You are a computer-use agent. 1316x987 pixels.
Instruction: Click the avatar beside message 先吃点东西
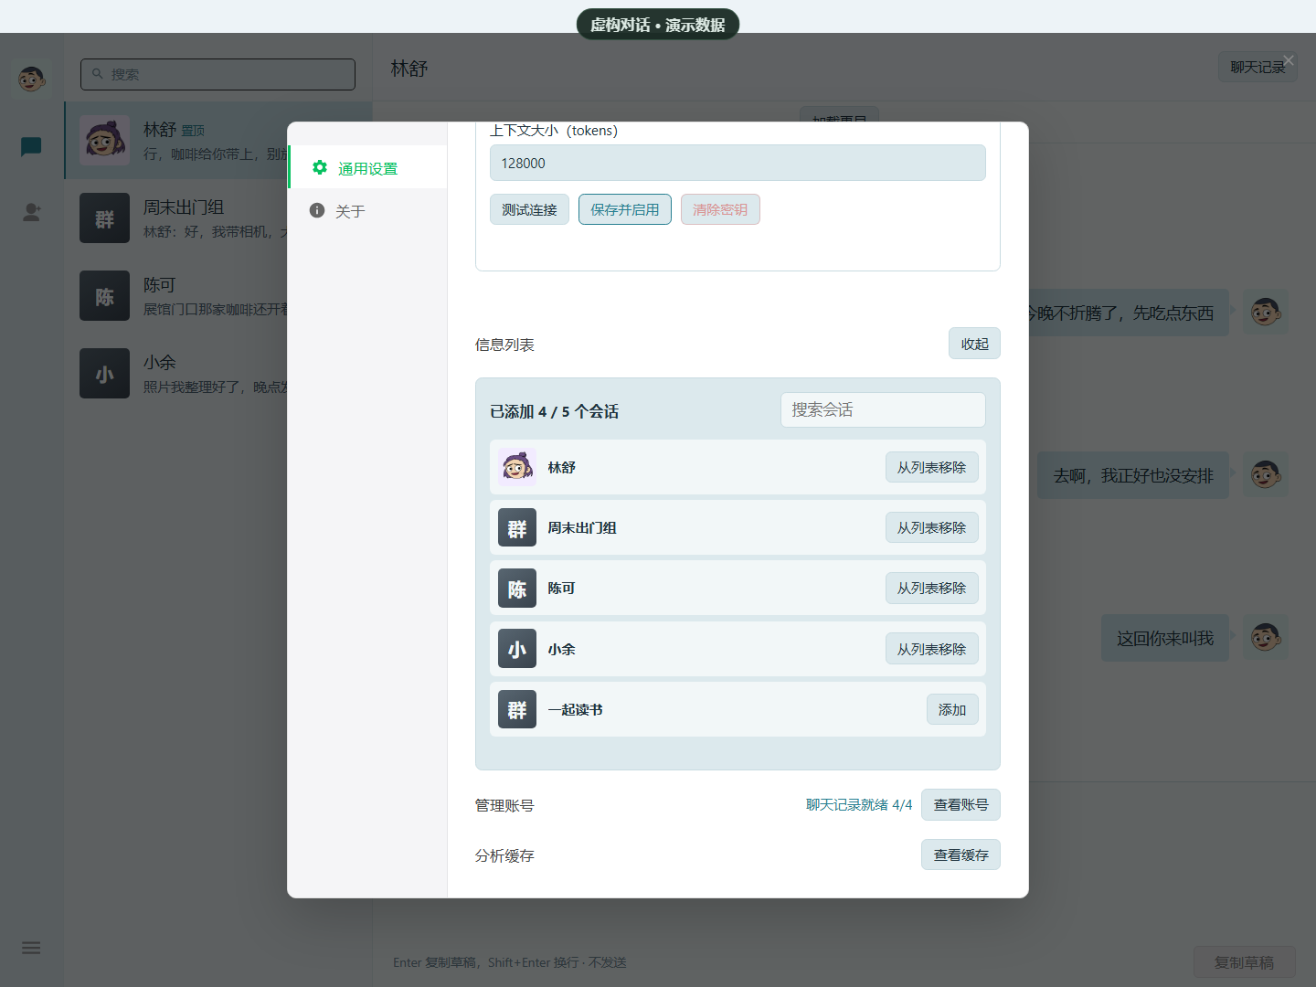(1266, 313)
